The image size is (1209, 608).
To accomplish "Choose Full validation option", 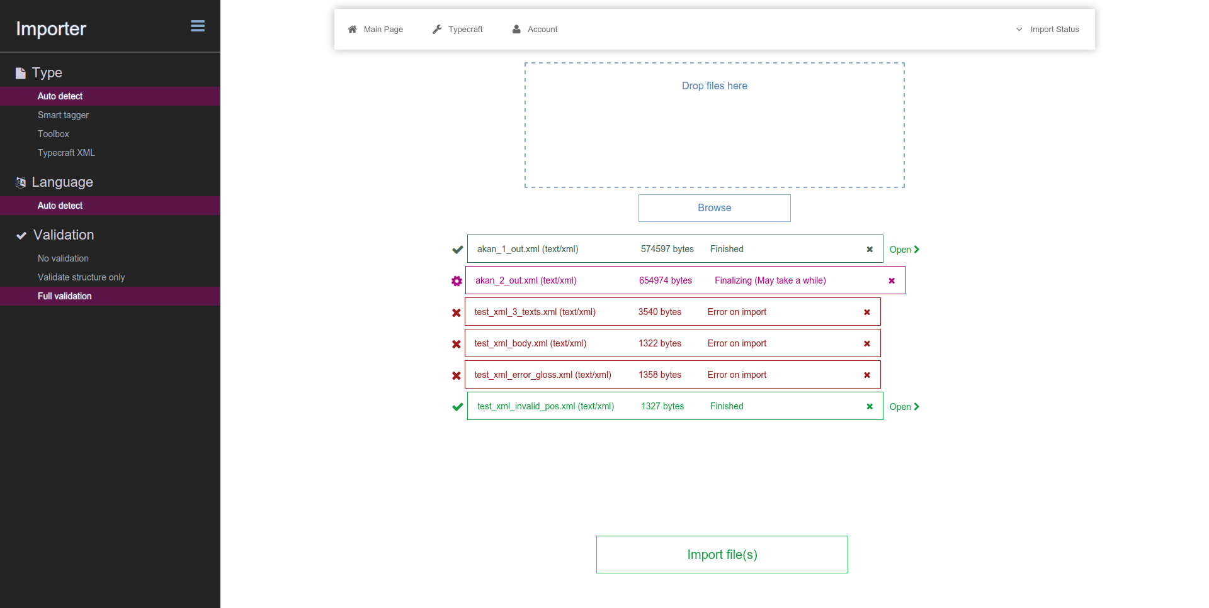I will tap(110, 296).
